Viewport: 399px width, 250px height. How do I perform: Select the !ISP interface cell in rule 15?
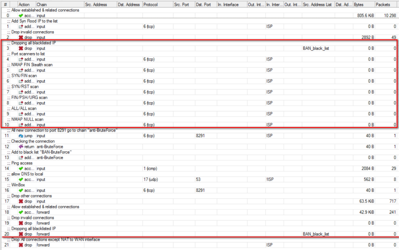click(270, 179)
